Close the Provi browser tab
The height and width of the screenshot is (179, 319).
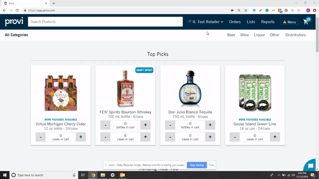[46, 3]
